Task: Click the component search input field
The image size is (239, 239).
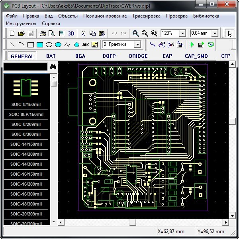Action: [25, 67]
